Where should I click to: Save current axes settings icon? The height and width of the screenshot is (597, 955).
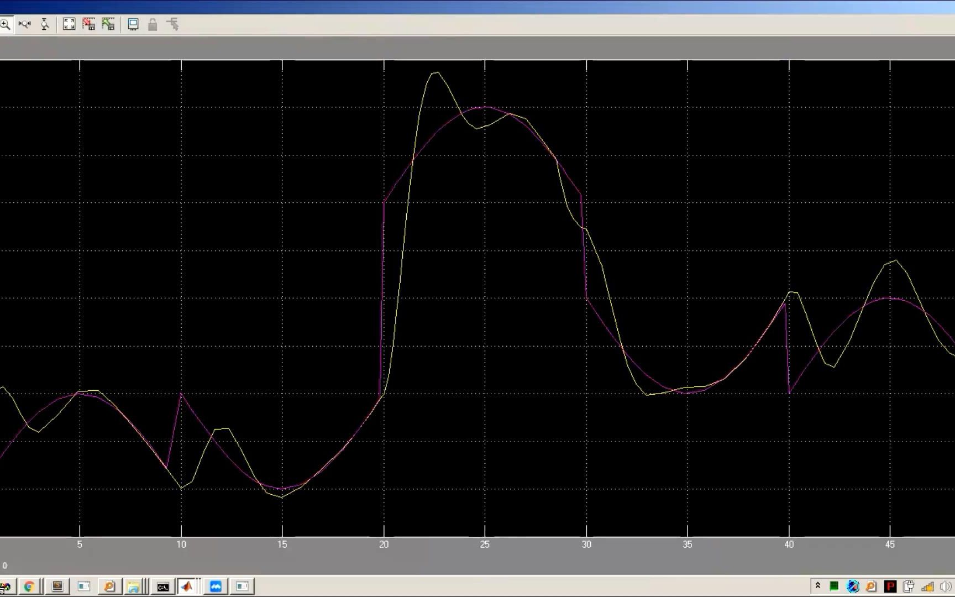pyautogui.click(x=88, y=24)
